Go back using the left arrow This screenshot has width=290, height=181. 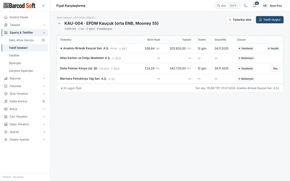(60, 23)
